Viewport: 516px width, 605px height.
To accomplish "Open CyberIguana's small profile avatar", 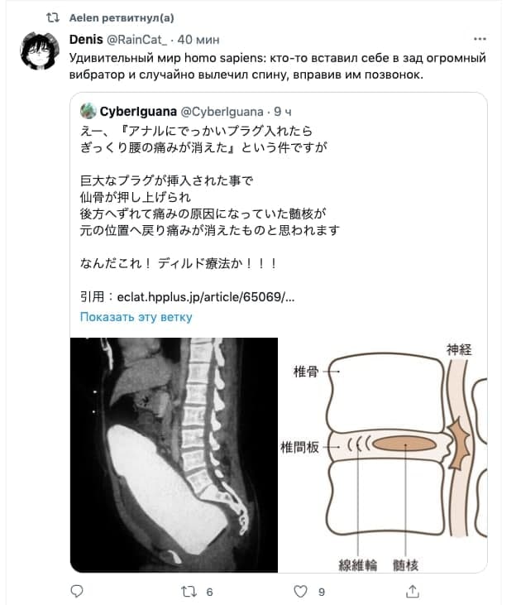I will pos(88,111).
